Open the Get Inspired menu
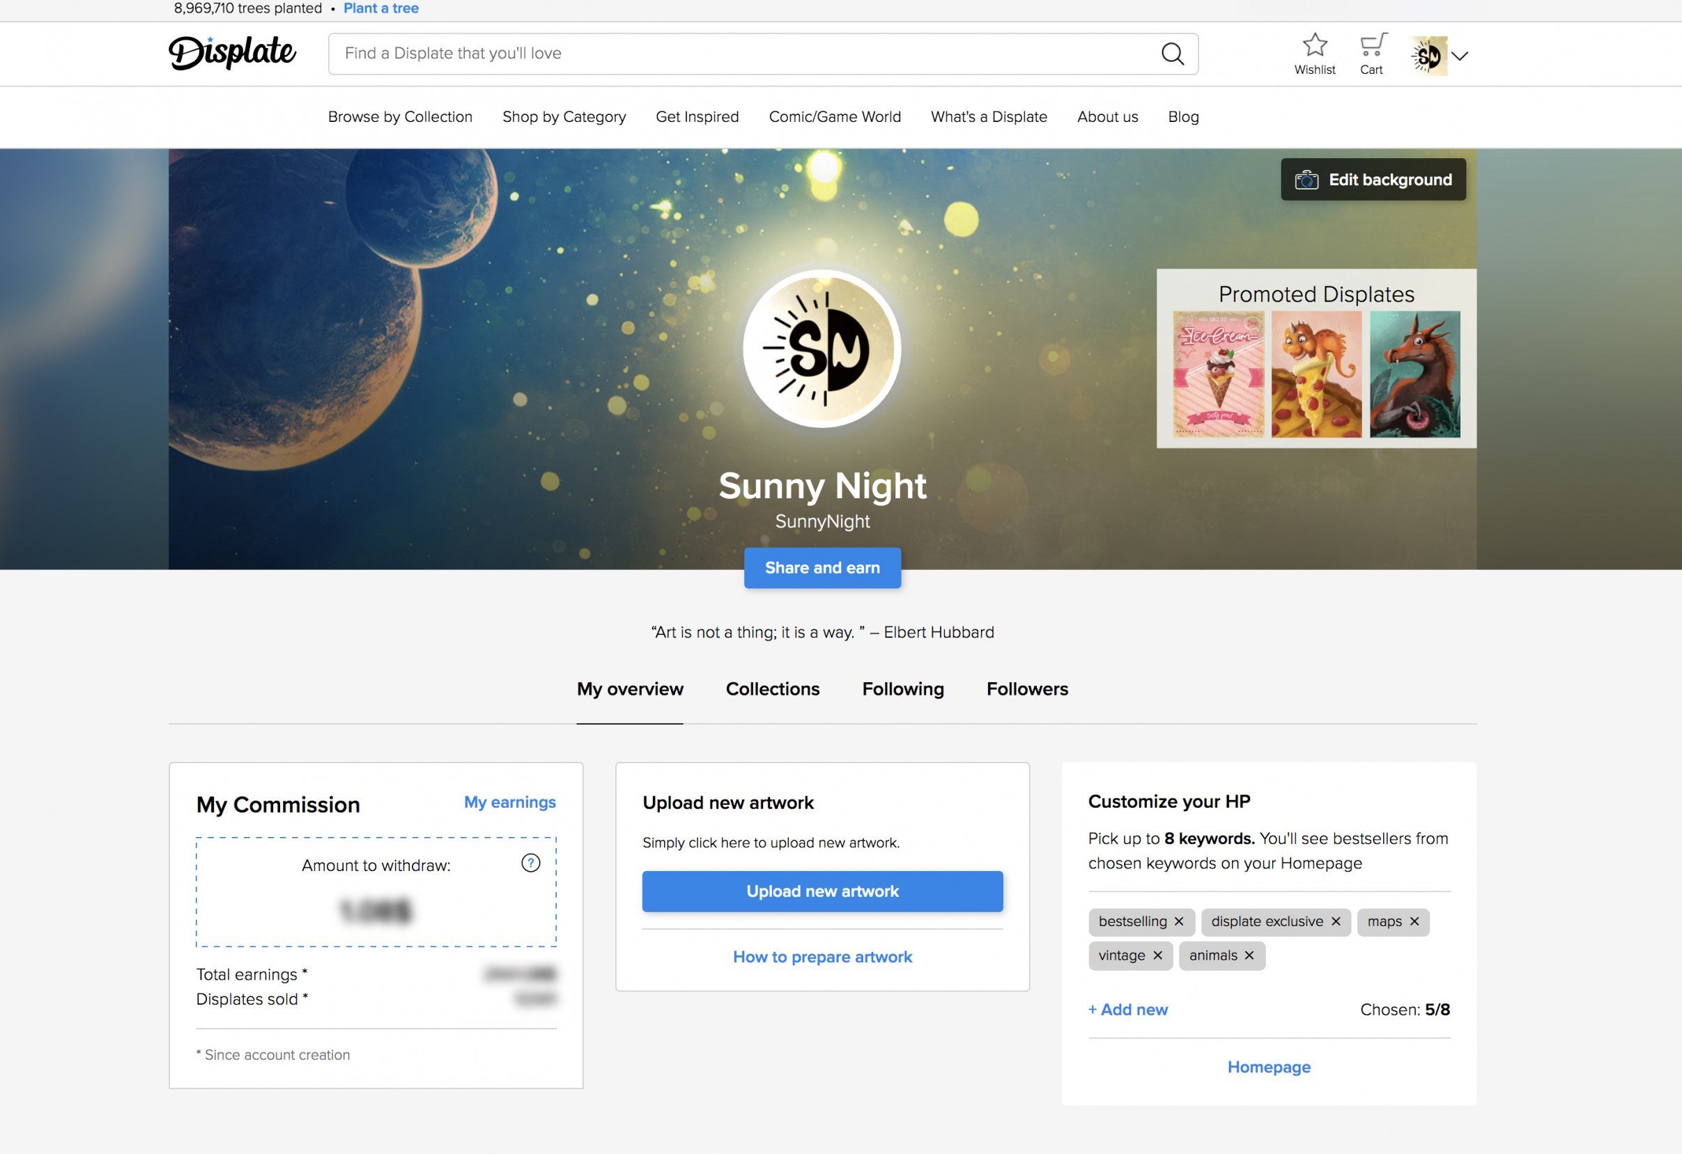The height and width of the screenshot is (1154, 1682). (697, 116)
